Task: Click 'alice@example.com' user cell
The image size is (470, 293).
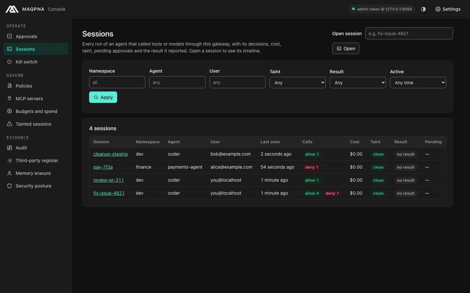Action: [x=231, y=167]
